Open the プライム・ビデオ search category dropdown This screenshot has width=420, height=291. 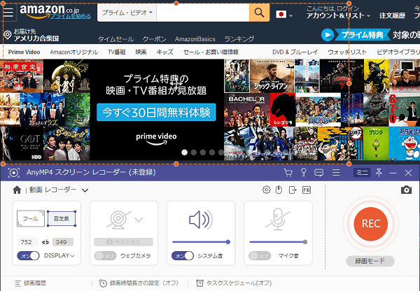[127, 13]
